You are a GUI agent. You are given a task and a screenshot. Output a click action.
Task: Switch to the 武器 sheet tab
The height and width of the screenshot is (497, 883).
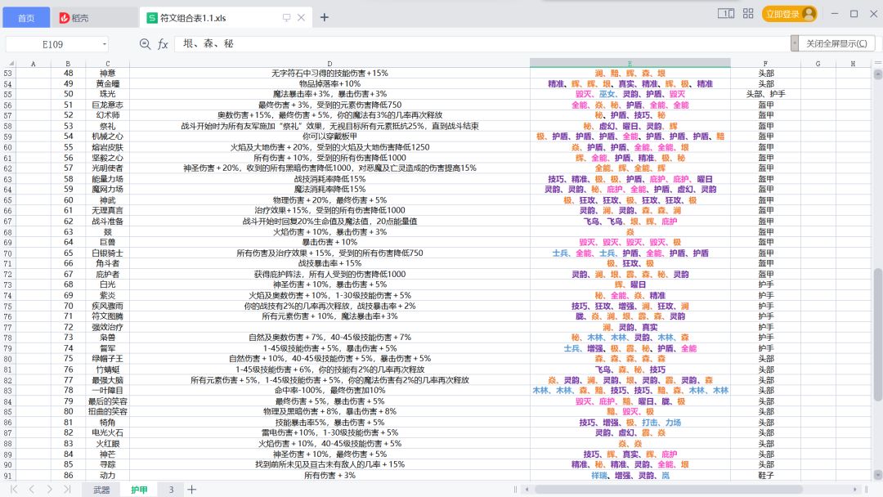click(101, 490)
